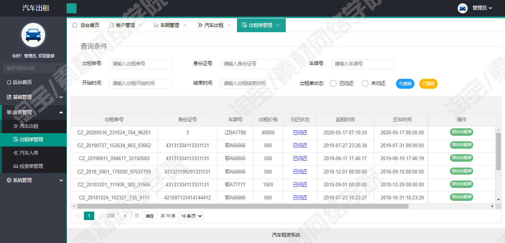
Task: Click return time 2018-12-29 08:00:00 cell
Action: click(402, 185)
